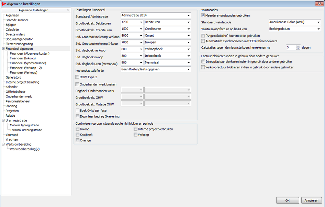Open Personeelsbeheer settings

pos(18,101)
